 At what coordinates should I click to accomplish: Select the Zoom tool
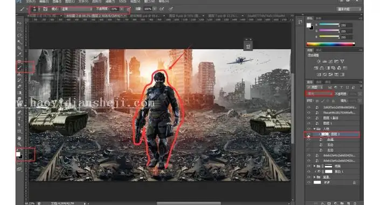coord(19,145)
